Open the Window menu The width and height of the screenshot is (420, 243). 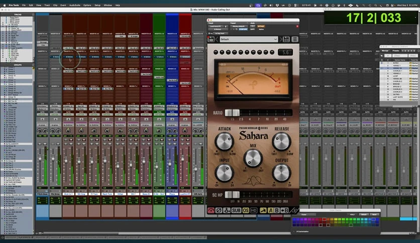click(108, 5)
